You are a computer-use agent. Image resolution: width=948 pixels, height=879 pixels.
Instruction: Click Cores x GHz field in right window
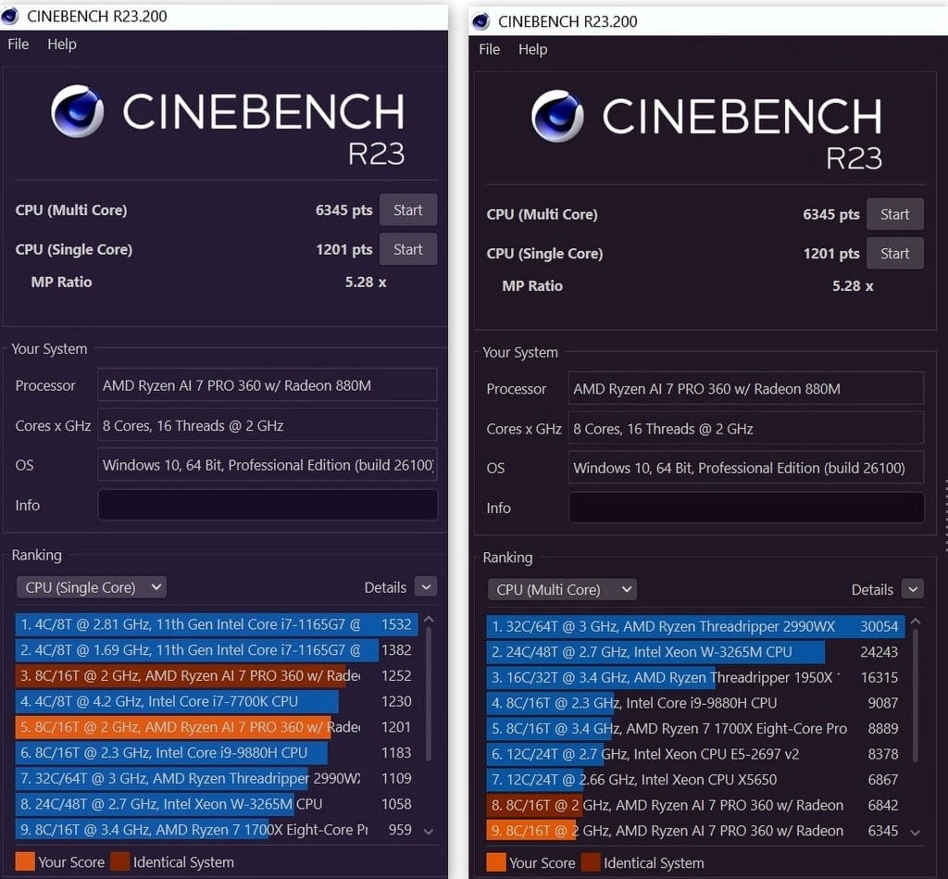[x=746, y=429]
